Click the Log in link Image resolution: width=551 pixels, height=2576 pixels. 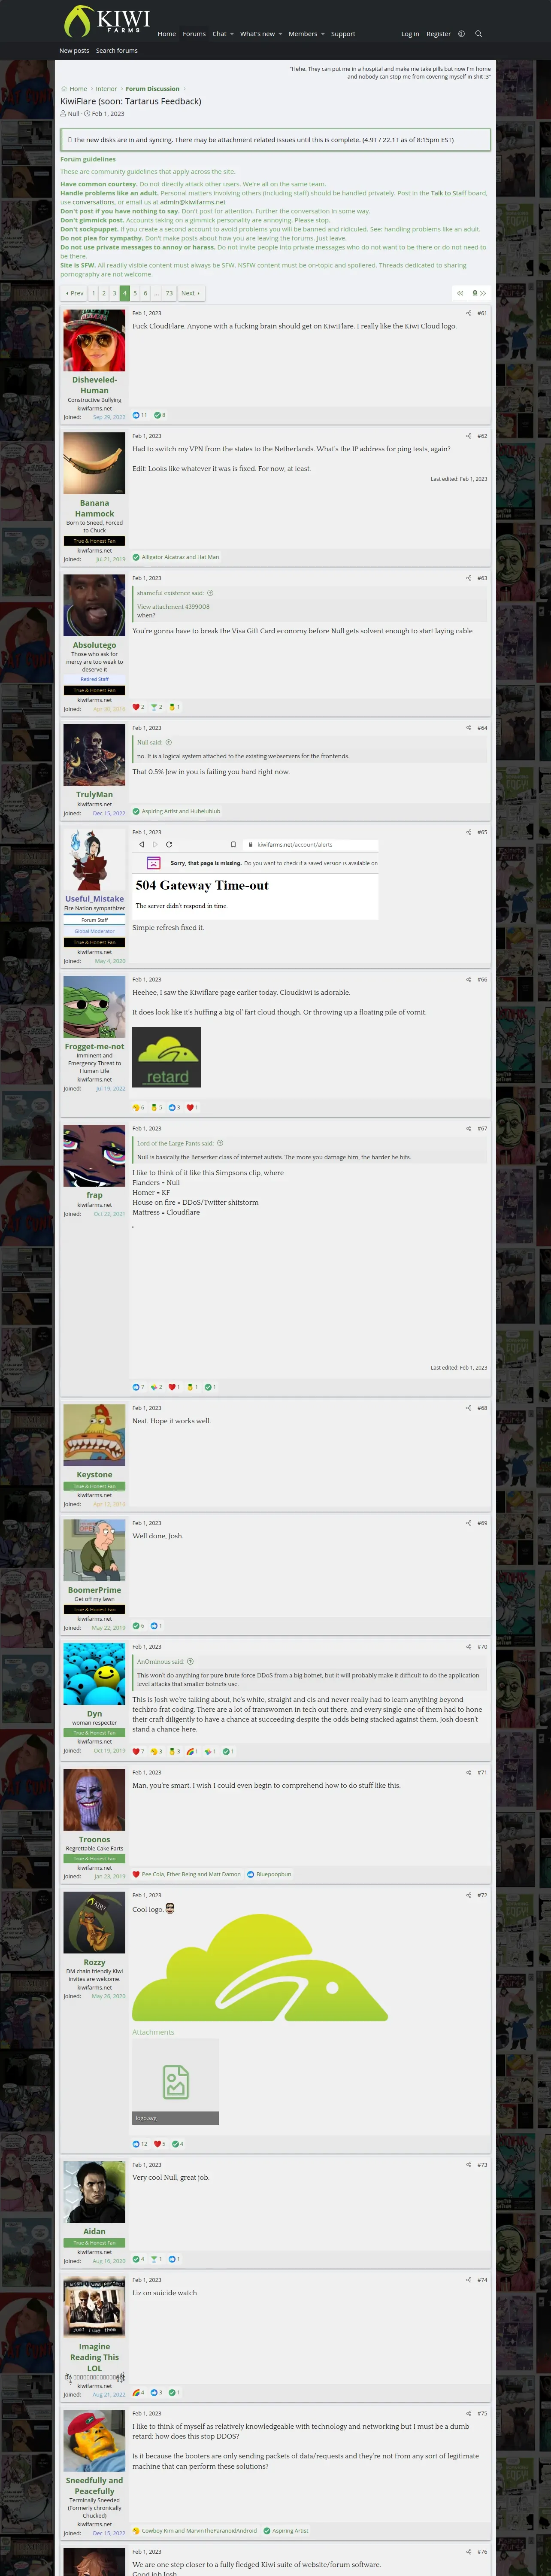coord(410,34)
